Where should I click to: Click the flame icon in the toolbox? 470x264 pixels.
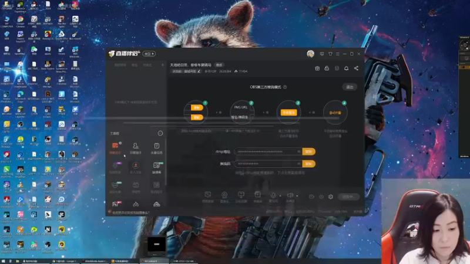pyautogui.click(x=136, y=204)
